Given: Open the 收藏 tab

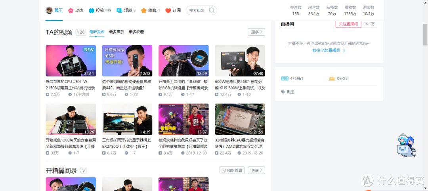Looking at the screenshot, I should coord(151,10).
